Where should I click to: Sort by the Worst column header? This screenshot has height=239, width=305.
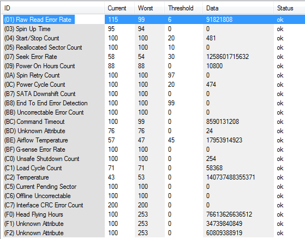point(149,8)
